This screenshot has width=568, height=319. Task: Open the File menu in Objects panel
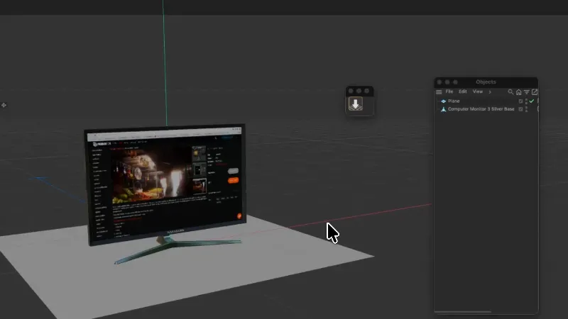[449, 91]
